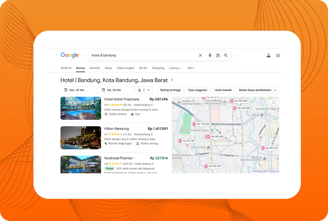This screenshot has height=221, width=328.
Task: Open the Shopping tab
Action: click(158, 68)
